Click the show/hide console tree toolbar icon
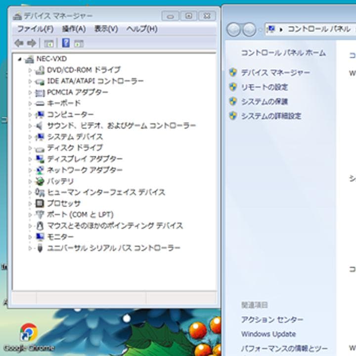Viewport: 356px width, 356px height. pos(49,44)
